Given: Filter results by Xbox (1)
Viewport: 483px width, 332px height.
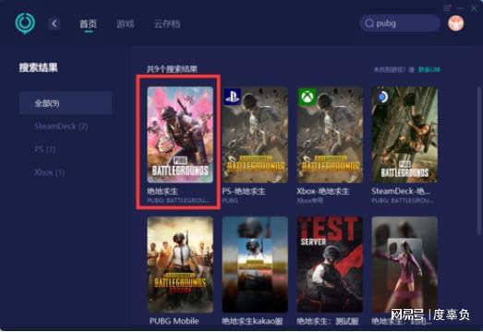Looking at the screenshot, I should tap(49, 172).
